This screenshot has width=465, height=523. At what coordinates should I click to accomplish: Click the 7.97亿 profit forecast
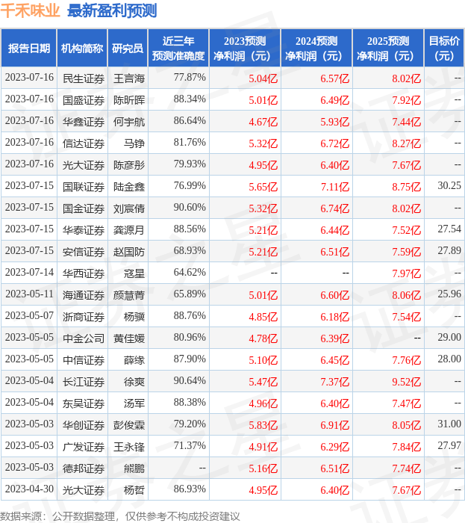tap(406, 274)
